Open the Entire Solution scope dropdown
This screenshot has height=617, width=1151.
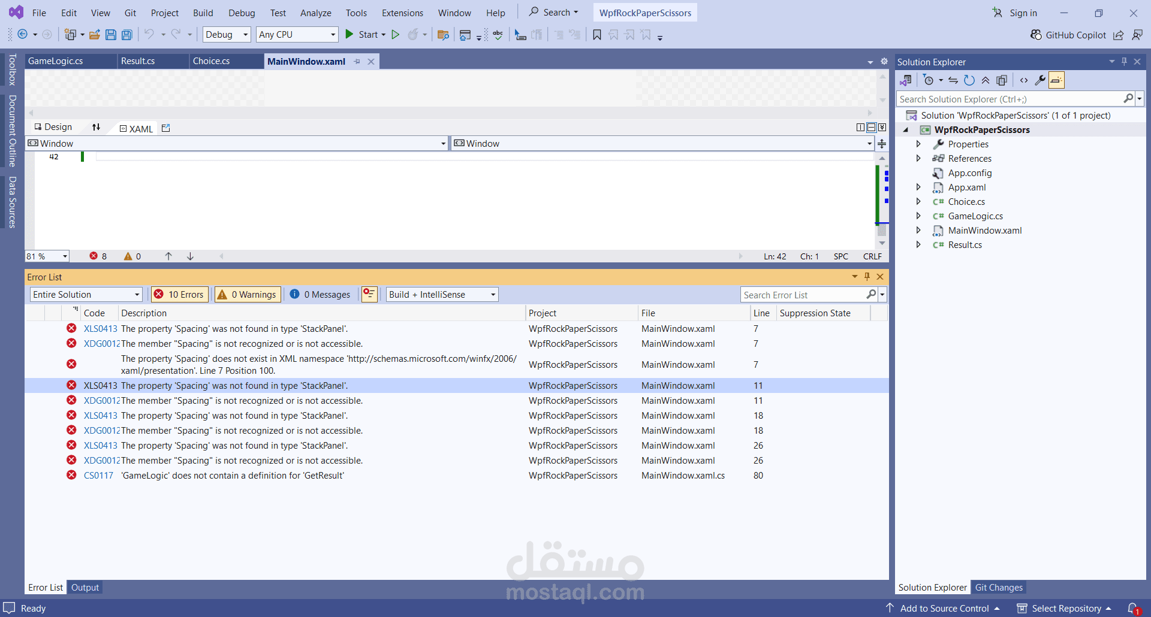[x=86, y=295]
